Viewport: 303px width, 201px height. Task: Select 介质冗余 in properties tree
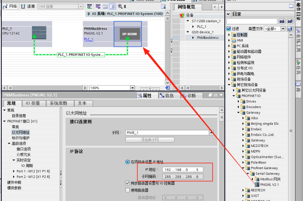pyautogui.click(x=24, y=154)
